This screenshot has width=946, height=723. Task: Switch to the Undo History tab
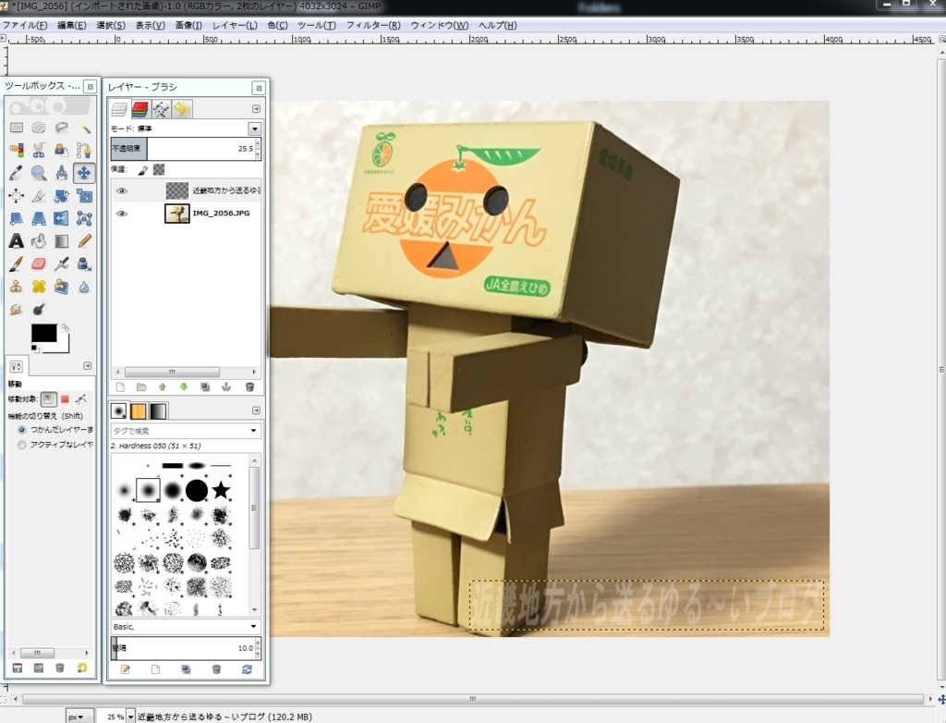[x=182, y=109]
